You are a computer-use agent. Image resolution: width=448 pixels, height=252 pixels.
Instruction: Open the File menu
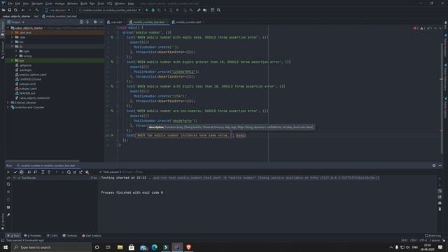tap(10, 3)
